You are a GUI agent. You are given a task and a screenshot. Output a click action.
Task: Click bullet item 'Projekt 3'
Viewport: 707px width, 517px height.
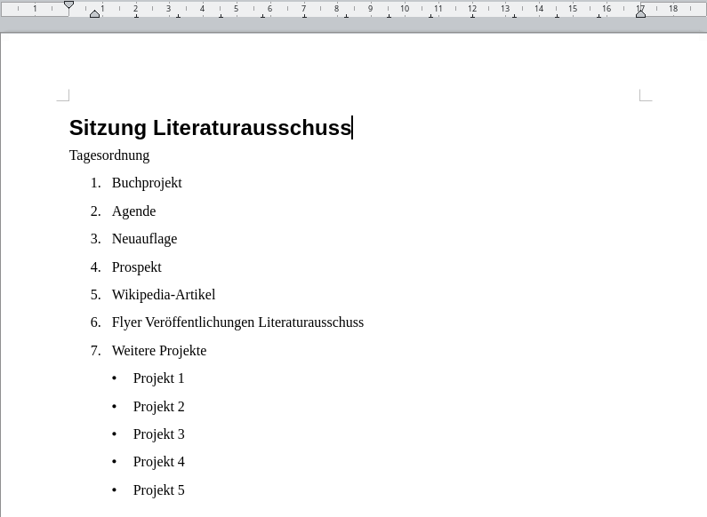click(x=158, y=434)
